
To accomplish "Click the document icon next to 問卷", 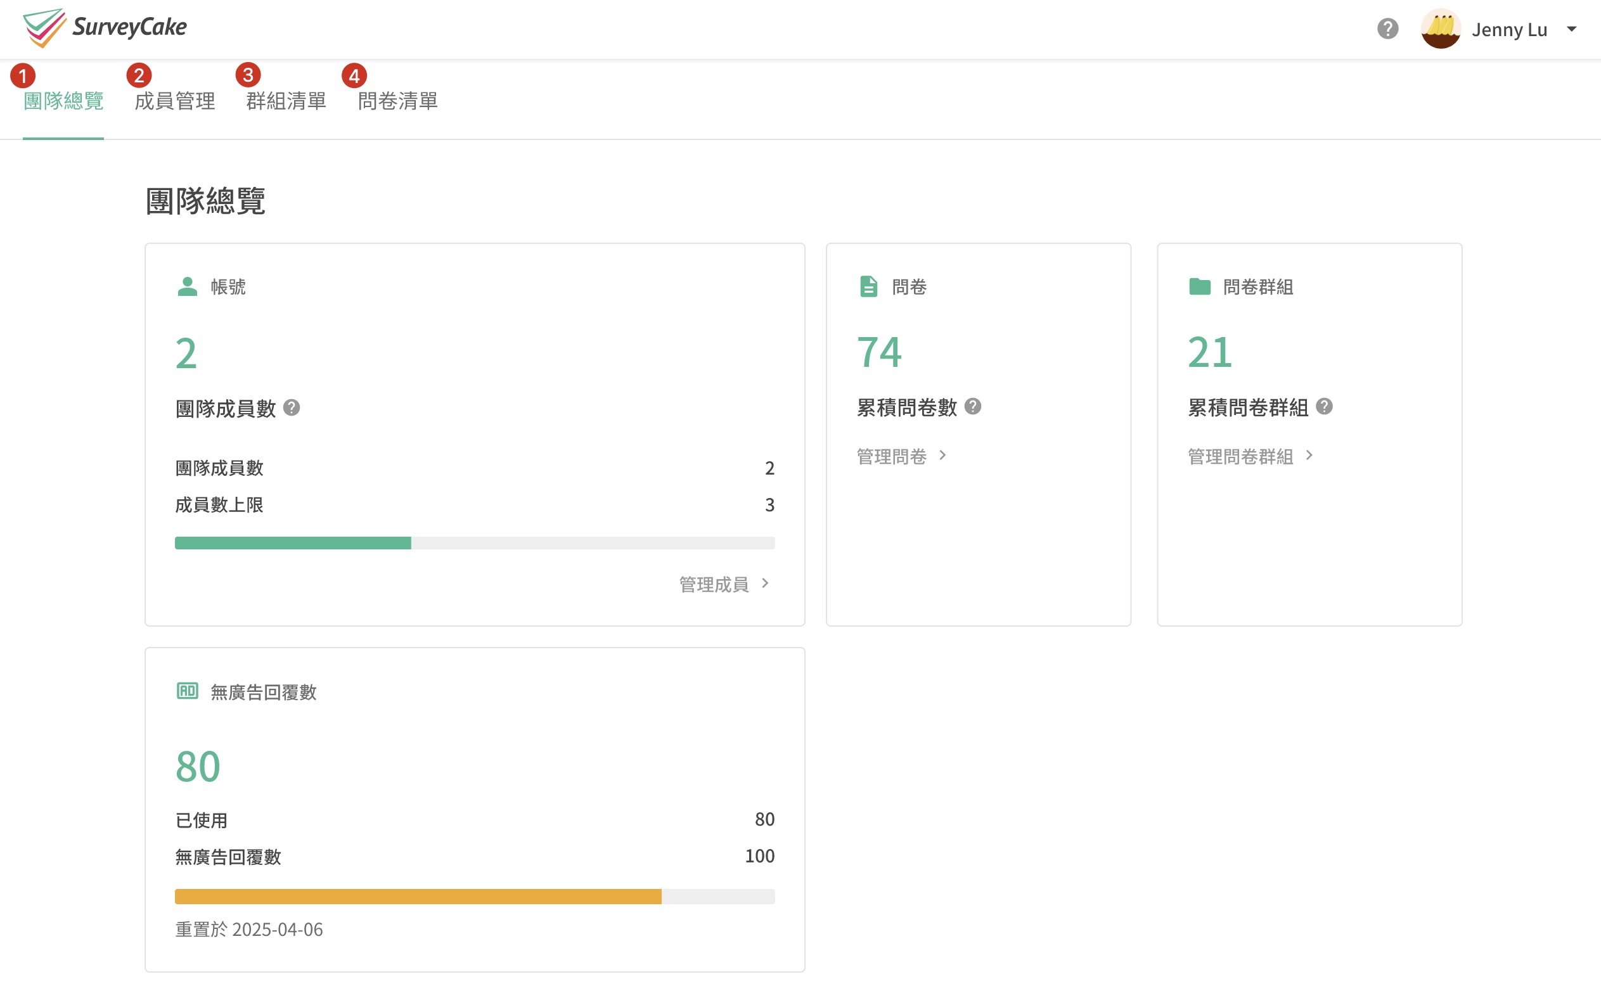I will (868, 286).
